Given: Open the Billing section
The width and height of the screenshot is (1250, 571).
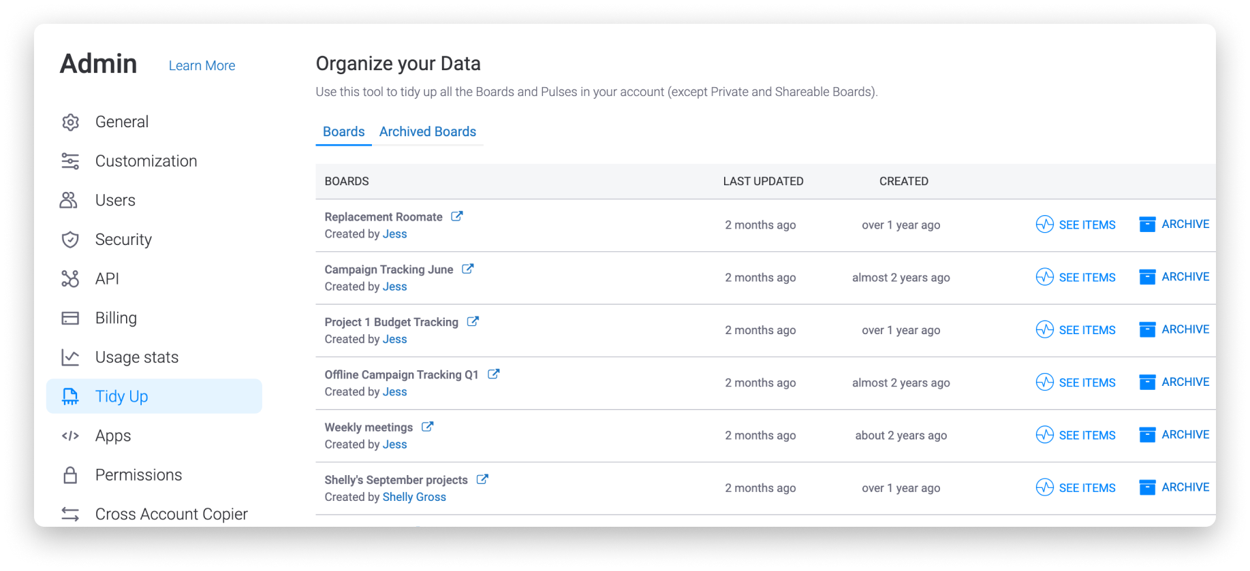Looking at the screenshot, I should pos(116,318).
